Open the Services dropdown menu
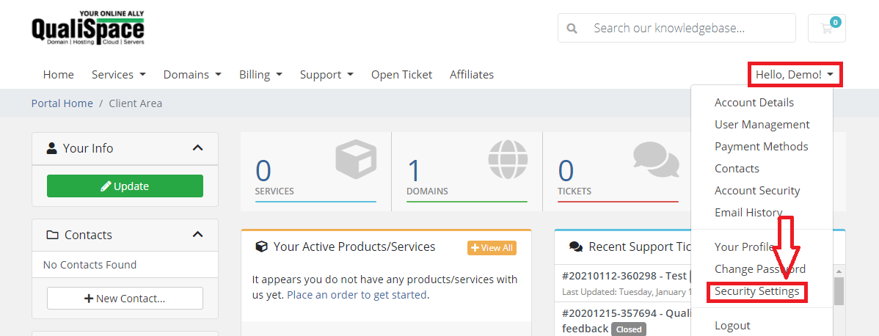The width and height of the screenshot is (879, 336). click(x=118, y=75)
